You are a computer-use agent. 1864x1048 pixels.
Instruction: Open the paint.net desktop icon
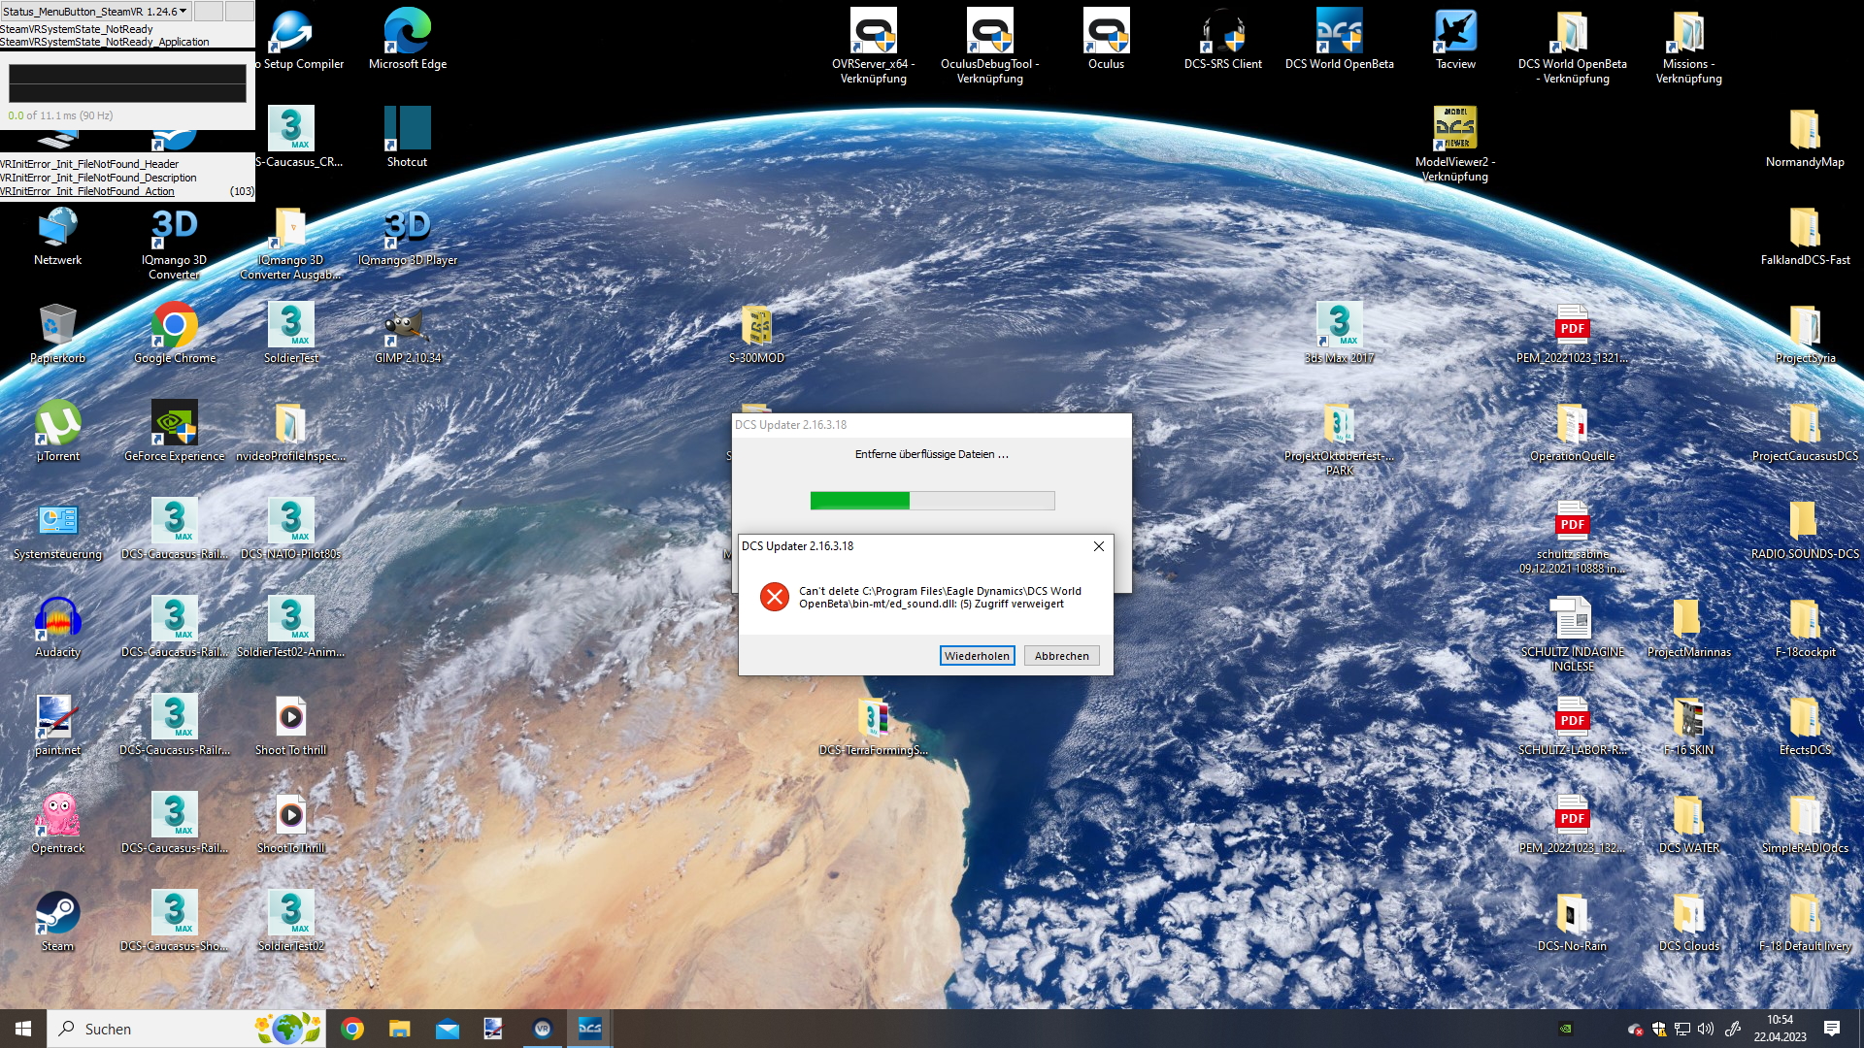58,726
